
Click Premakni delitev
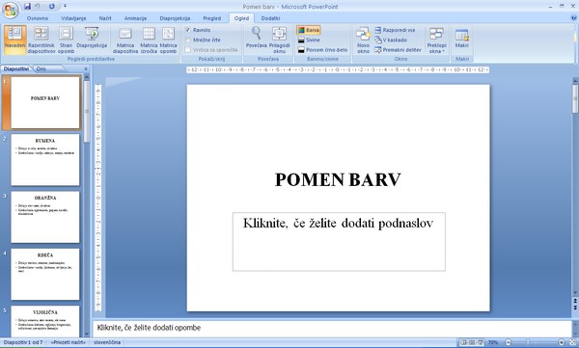[398, 50]
